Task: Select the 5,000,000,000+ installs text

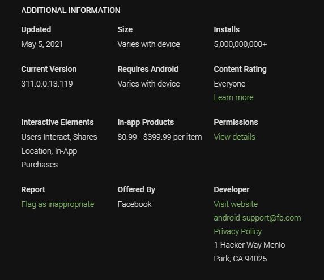Action: [240, 44]
